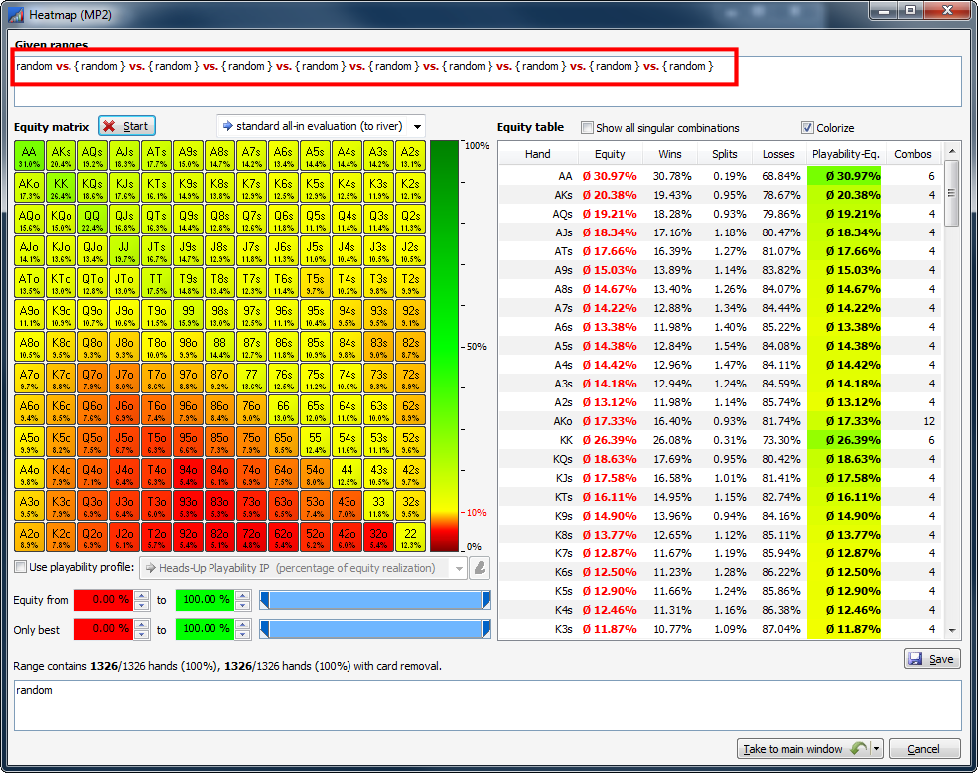The image size is (978, 773).
Task: Select the A2s cell in the equity matrix
Action: 410,156
